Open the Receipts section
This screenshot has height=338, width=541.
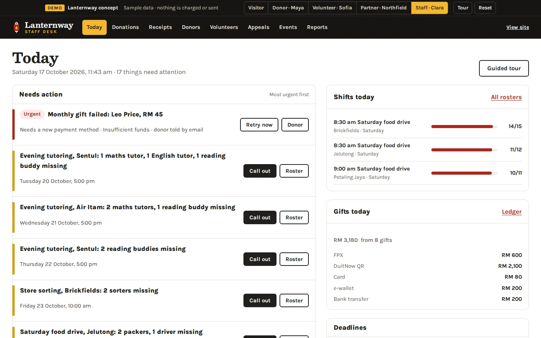[160, 27]
